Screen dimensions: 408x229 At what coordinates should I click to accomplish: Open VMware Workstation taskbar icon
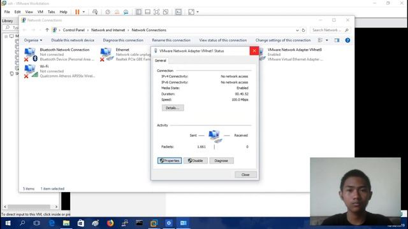pos(154,223)
